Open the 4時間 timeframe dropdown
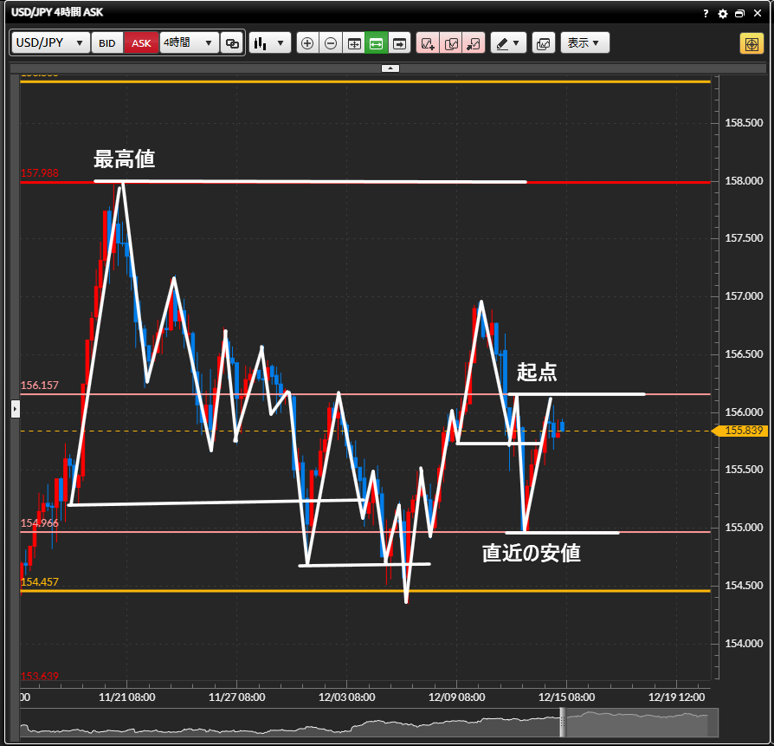This screenshot has height=746, width=774. point(189,42)
